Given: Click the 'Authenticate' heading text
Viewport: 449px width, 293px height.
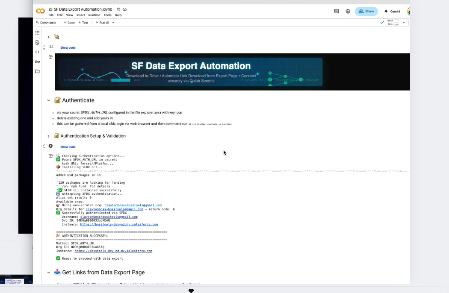Looking at the screenshot, I should (78, 100).
